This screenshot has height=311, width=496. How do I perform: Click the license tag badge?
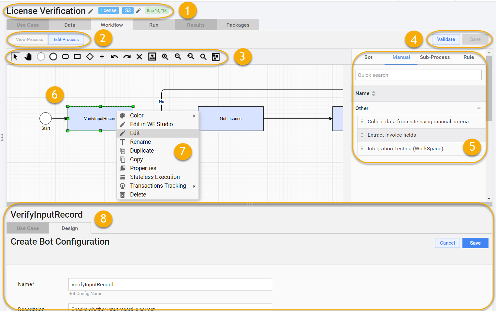coord(109,11)
